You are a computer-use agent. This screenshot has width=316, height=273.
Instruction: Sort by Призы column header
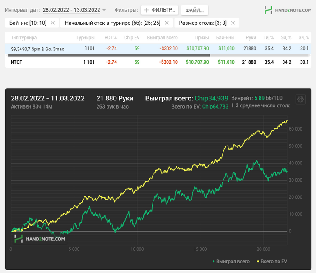pyautogui.click(x=201, y=38)
